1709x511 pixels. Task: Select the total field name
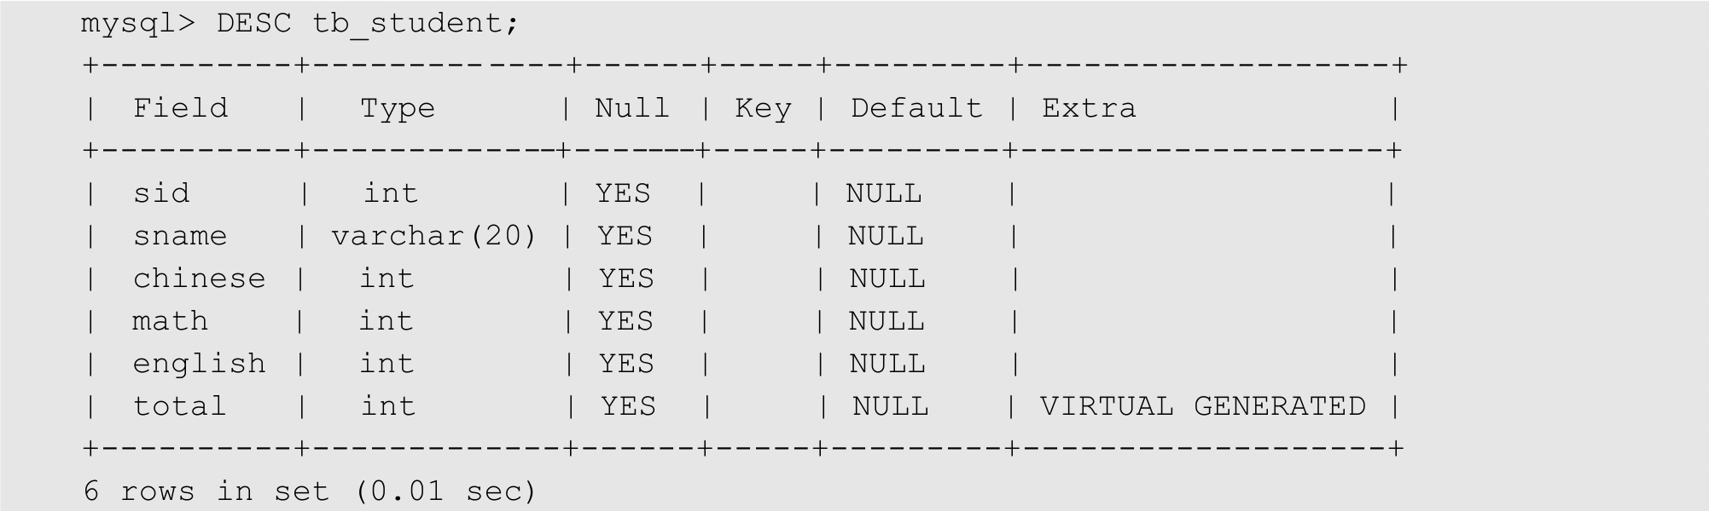[x=180, y=407]
